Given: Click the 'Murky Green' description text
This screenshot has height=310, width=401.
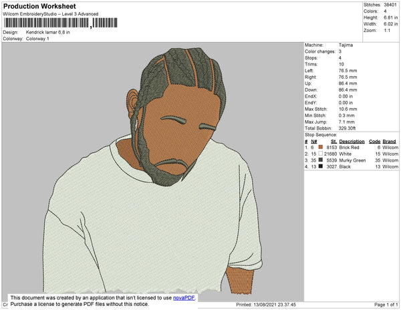Looking at the screenshot, I should [352, 160].
